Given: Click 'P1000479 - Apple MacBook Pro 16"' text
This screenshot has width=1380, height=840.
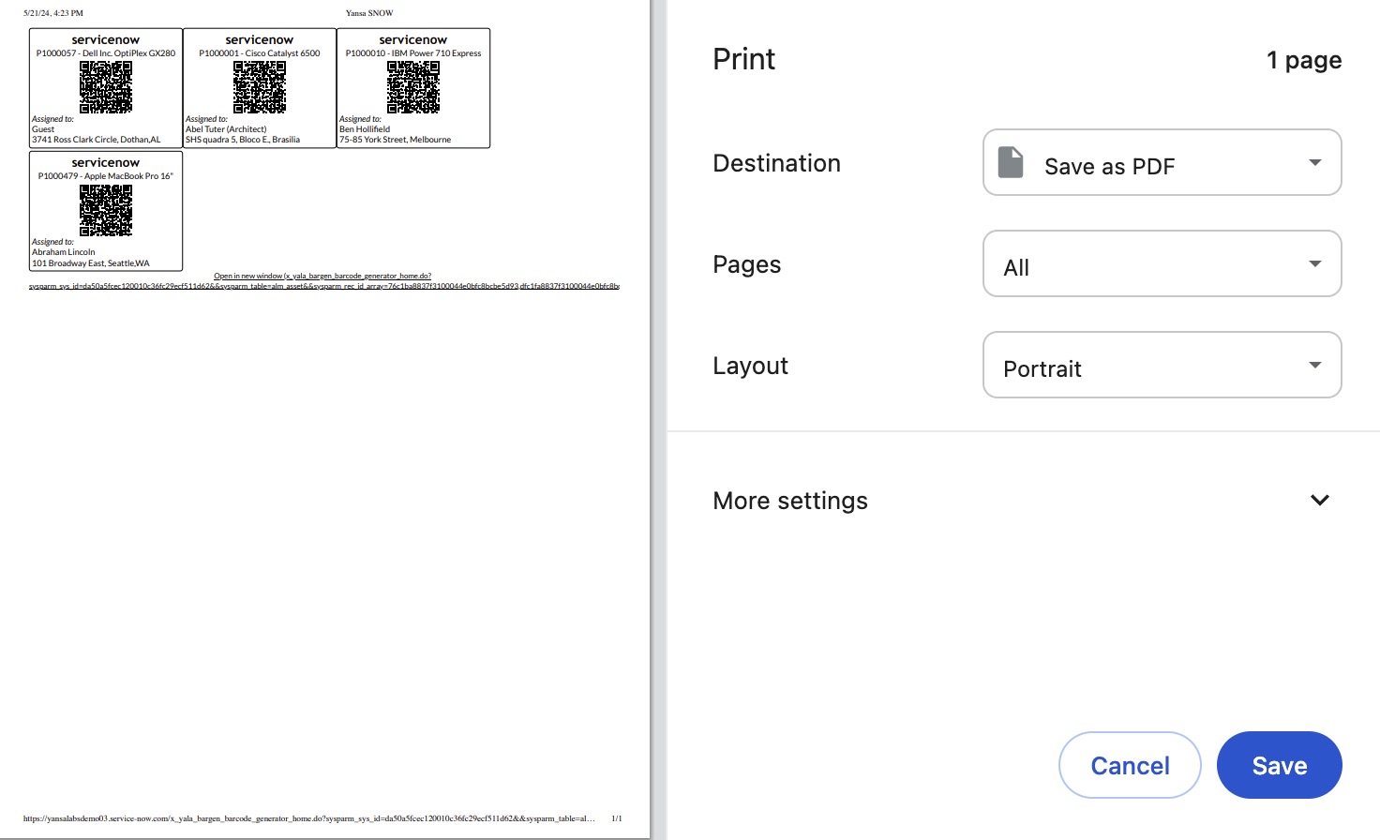Looking at the screenshot, I should (106, 176).
